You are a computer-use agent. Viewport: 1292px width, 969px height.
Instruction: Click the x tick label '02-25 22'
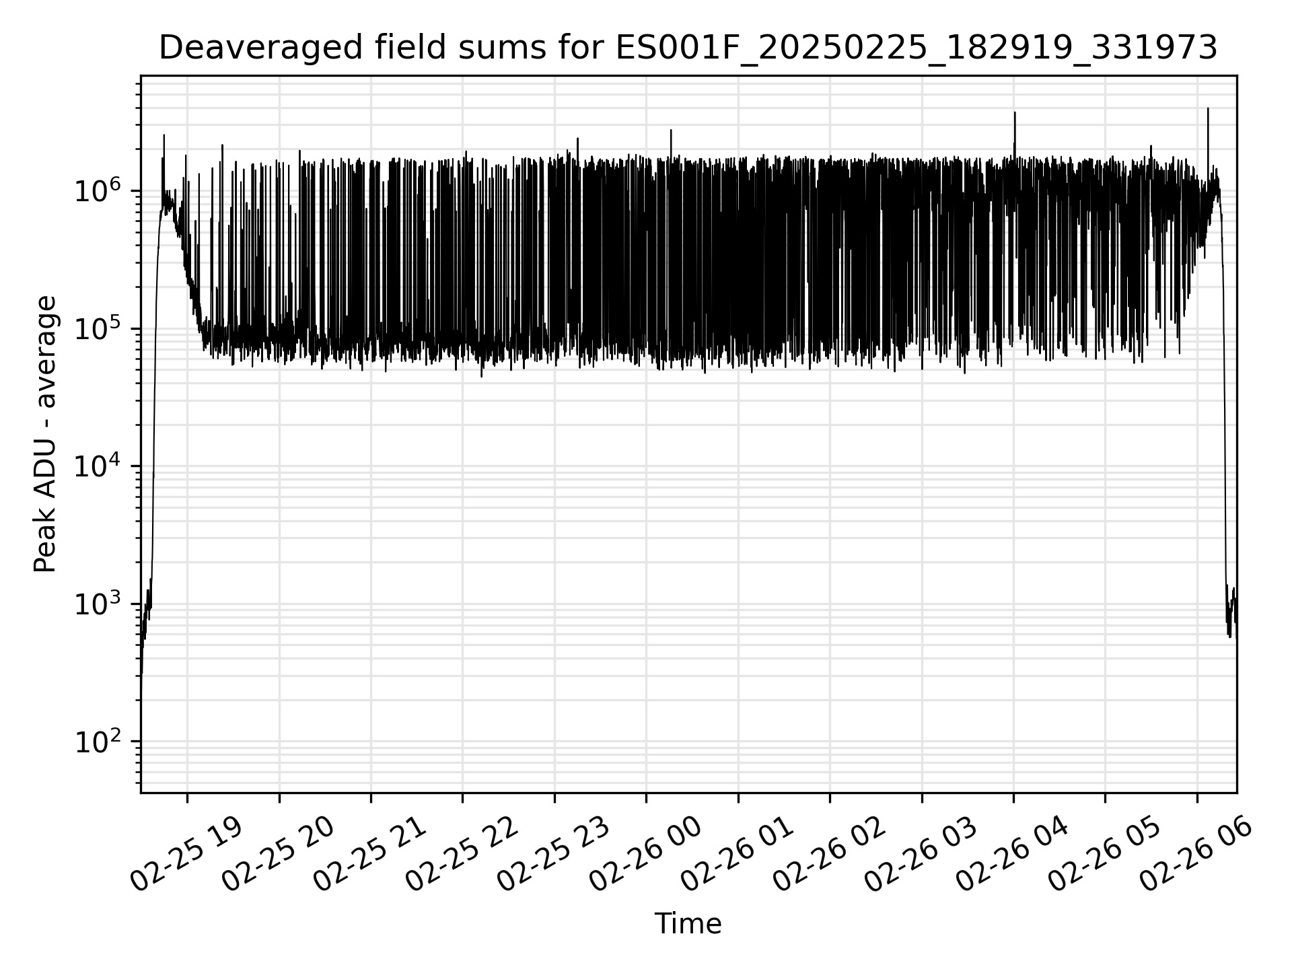point(461,854)
